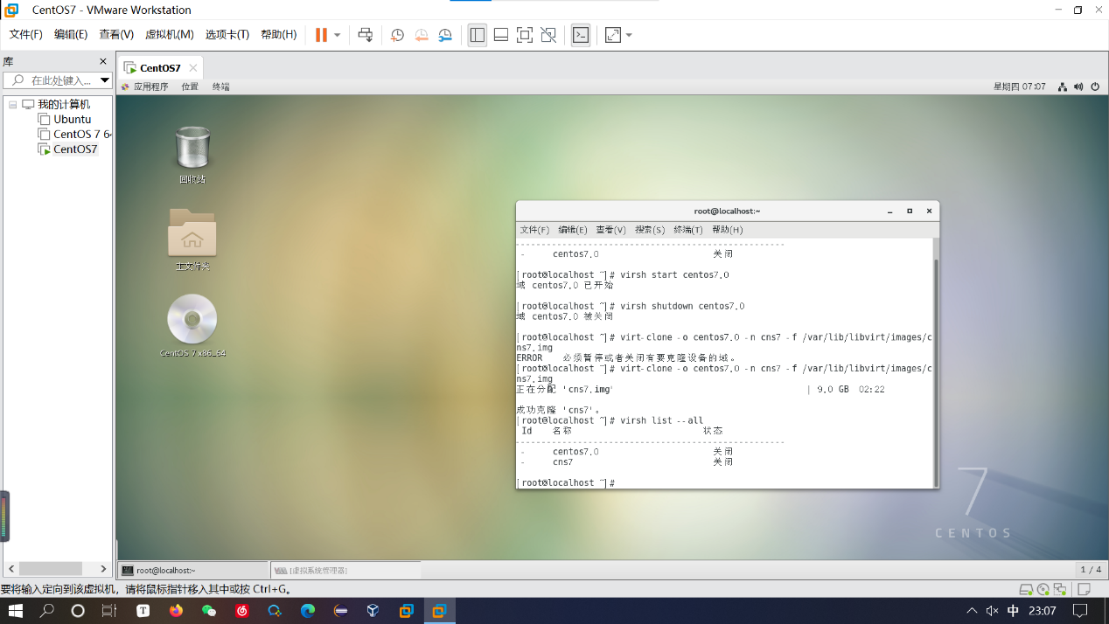
Task: Toggle the library sidebar view icon
Action: point(477,35)
